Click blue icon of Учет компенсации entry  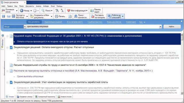(x=11, y=82)
